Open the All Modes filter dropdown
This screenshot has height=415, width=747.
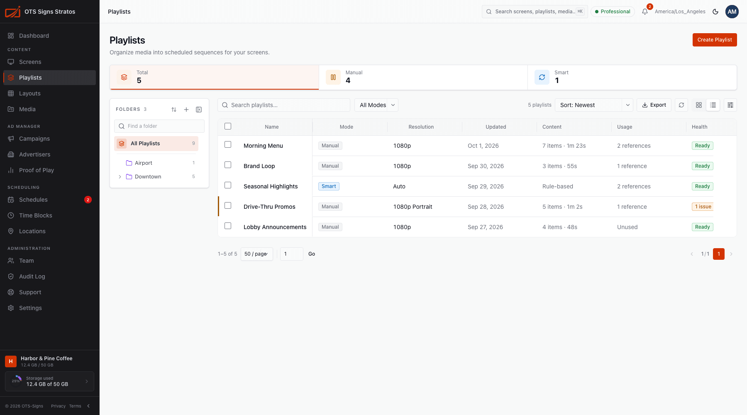pyautogui.click(x=376, y=105)
